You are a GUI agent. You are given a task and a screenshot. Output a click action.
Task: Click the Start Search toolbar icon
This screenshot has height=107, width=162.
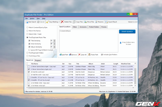click(x=27, y=22)
